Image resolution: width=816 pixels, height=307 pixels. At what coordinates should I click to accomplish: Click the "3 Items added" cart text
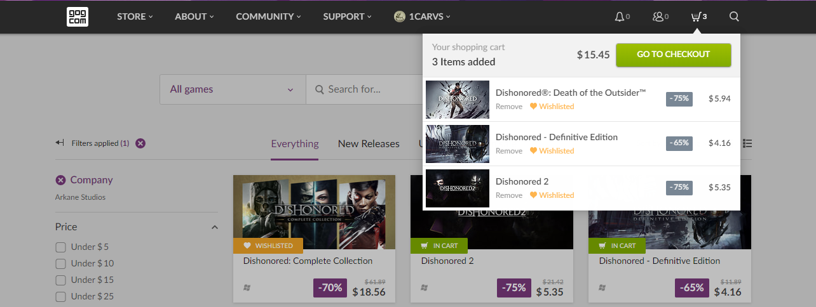tap(464, 62)
